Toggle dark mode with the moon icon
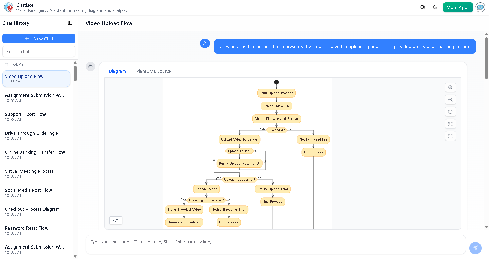489x259 pixels. [435, 7]
